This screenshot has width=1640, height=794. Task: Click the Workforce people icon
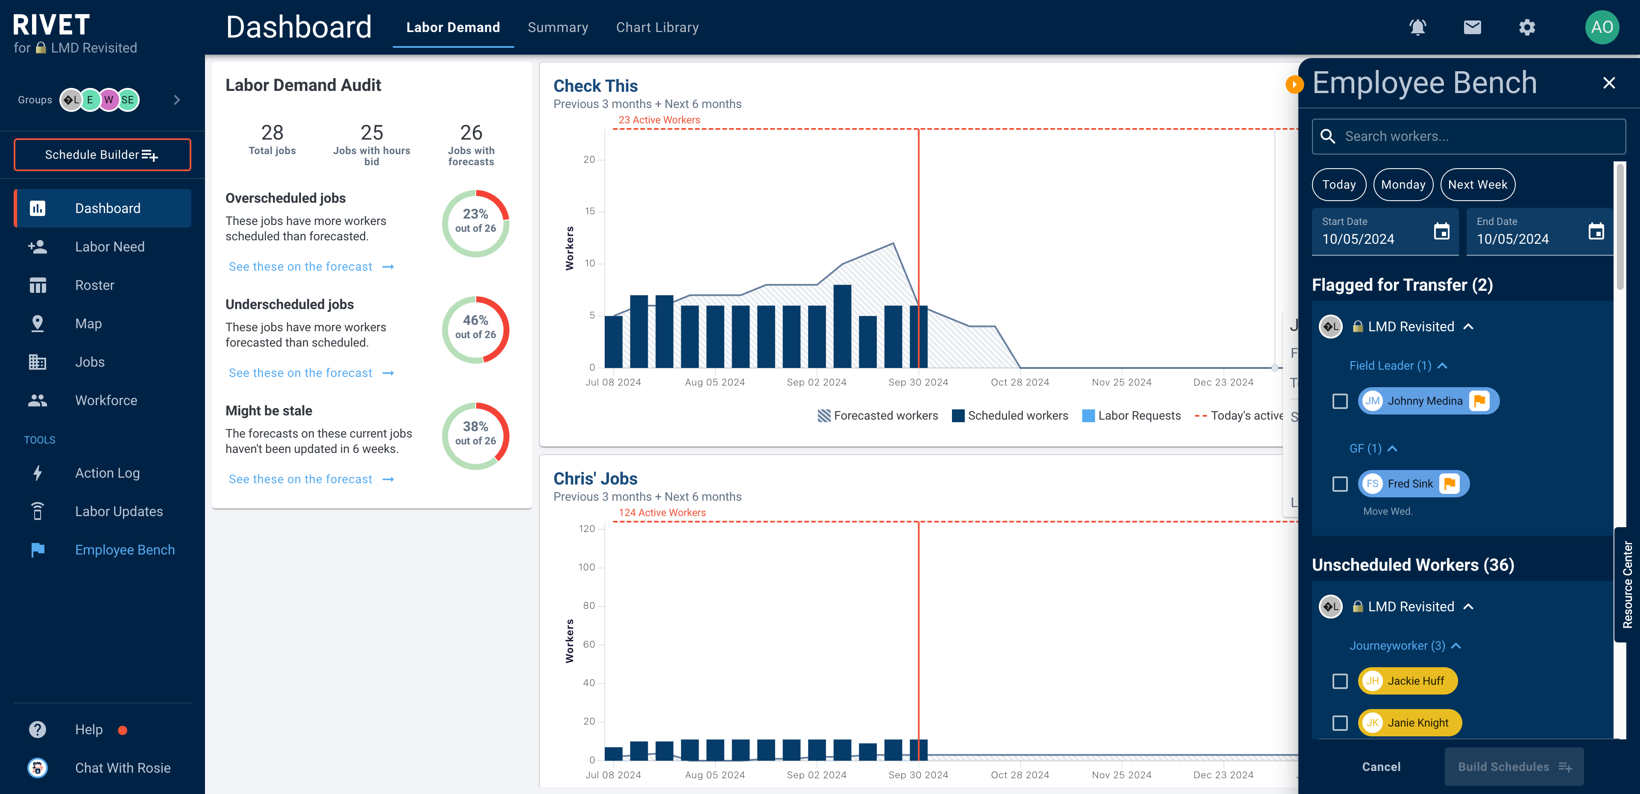(38, 400)
